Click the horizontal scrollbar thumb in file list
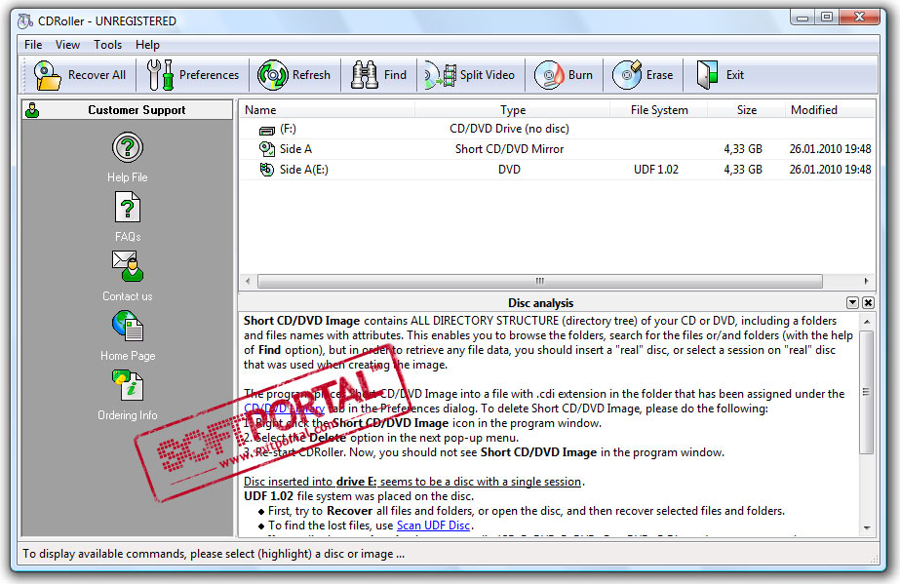The height and width of the screenshot is (584, 900). tap(540, 281)
